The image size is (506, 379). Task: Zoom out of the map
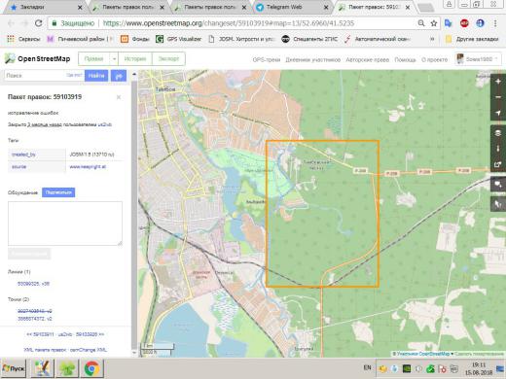coord(498,97)
